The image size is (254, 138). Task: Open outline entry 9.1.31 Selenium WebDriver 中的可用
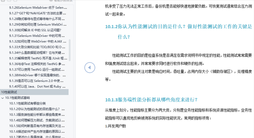click(x=37, y=36)
